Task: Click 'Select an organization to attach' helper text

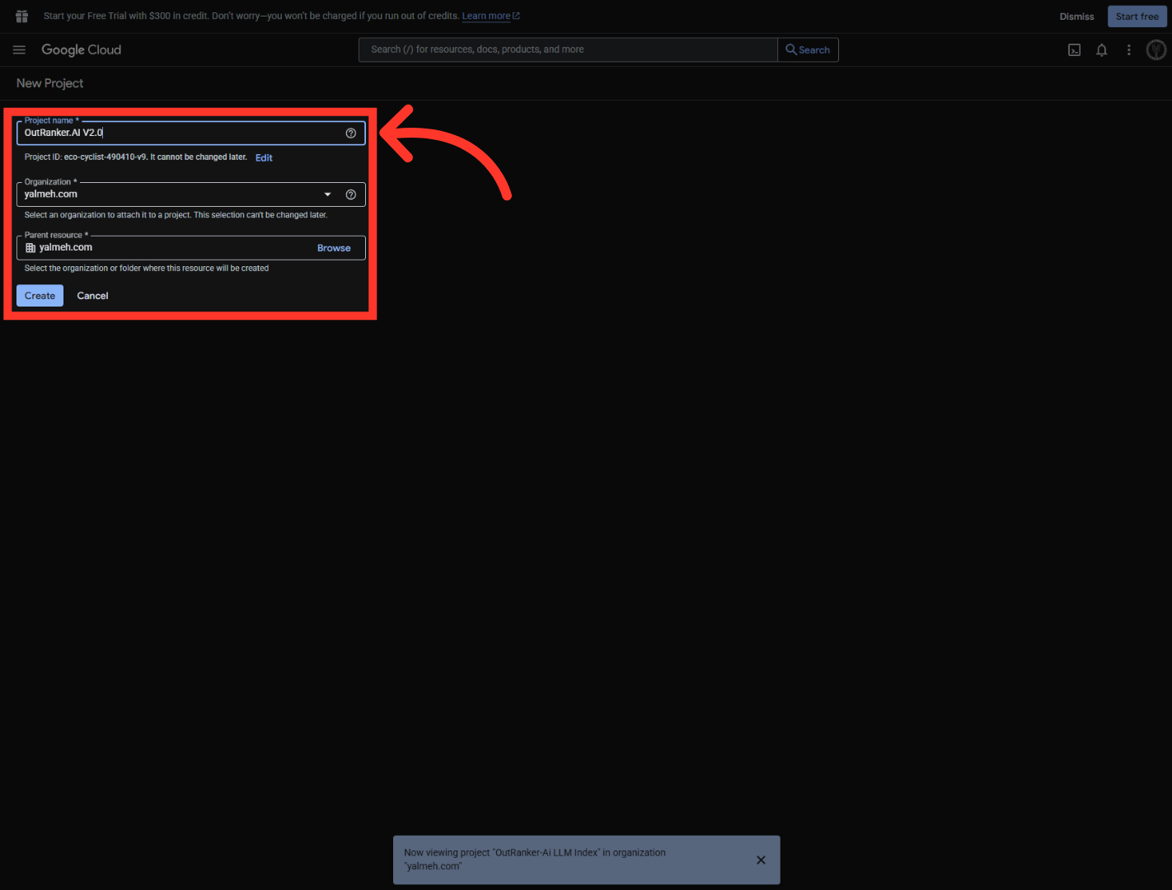Action: point(176,215)
